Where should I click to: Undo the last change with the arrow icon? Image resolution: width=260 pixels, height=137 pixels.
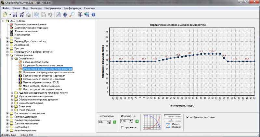pos(50,15)
